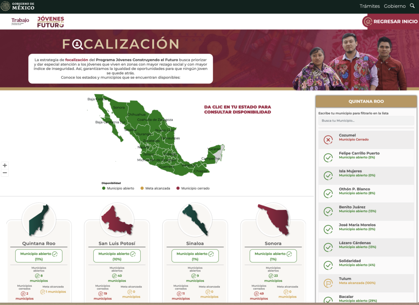The width and height of the screenshot is (419, 305).
Task: Zoom in on the map with plus
Action: tap(5, 165)
